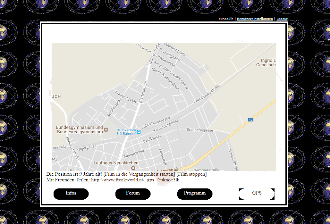Click the Kochstraße street label

pyautogui.click(x=163, y=158)
